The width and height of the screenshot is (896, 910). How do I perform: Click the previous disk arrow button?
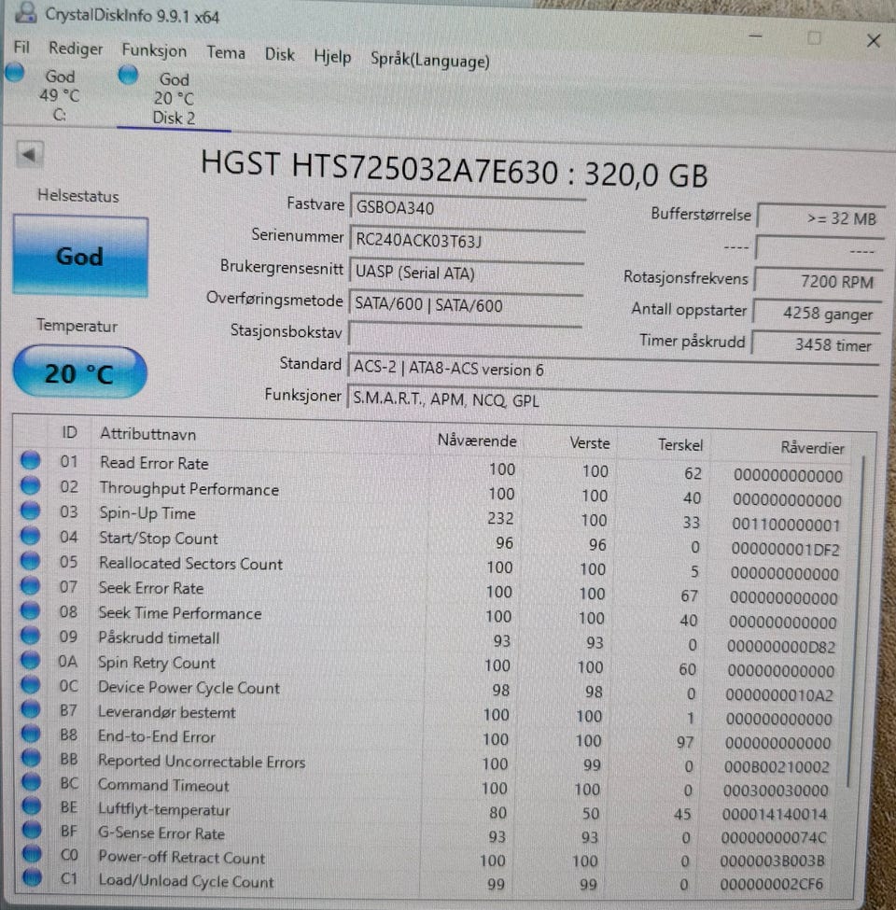[29, 154]
